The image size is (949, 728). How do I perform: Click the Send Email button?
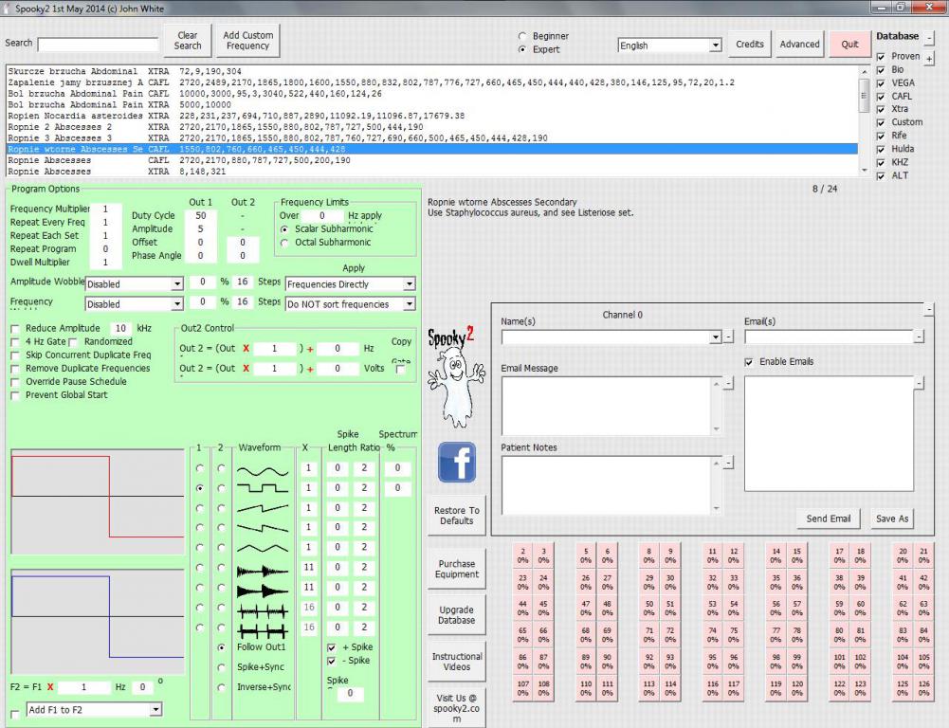[x=828, y=519]
